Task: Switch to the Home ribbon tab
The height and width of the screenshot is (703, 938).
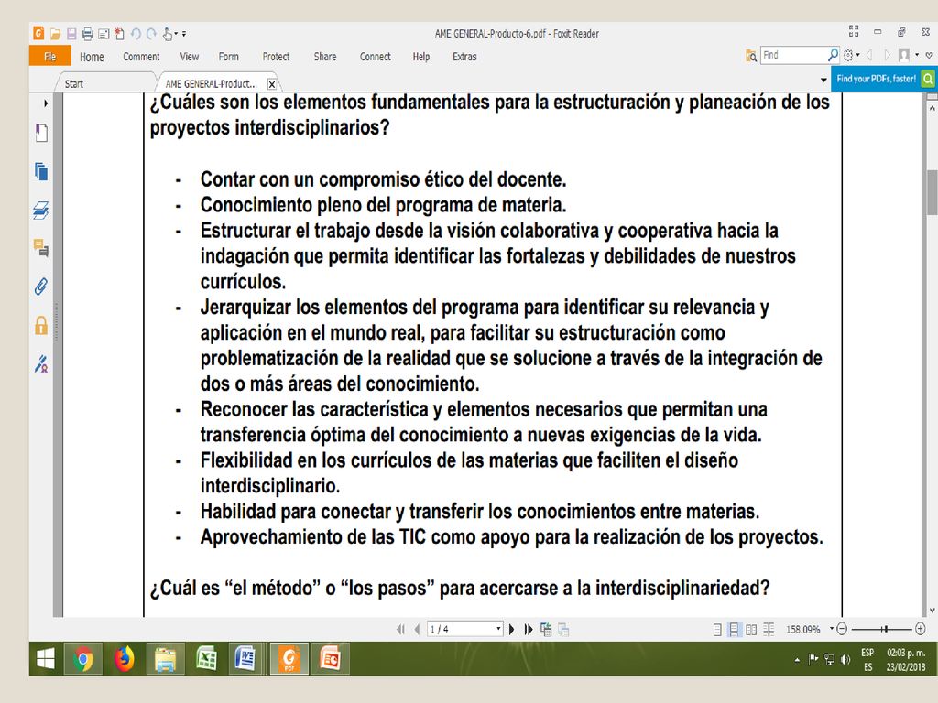Action: [x=92, y=57]
